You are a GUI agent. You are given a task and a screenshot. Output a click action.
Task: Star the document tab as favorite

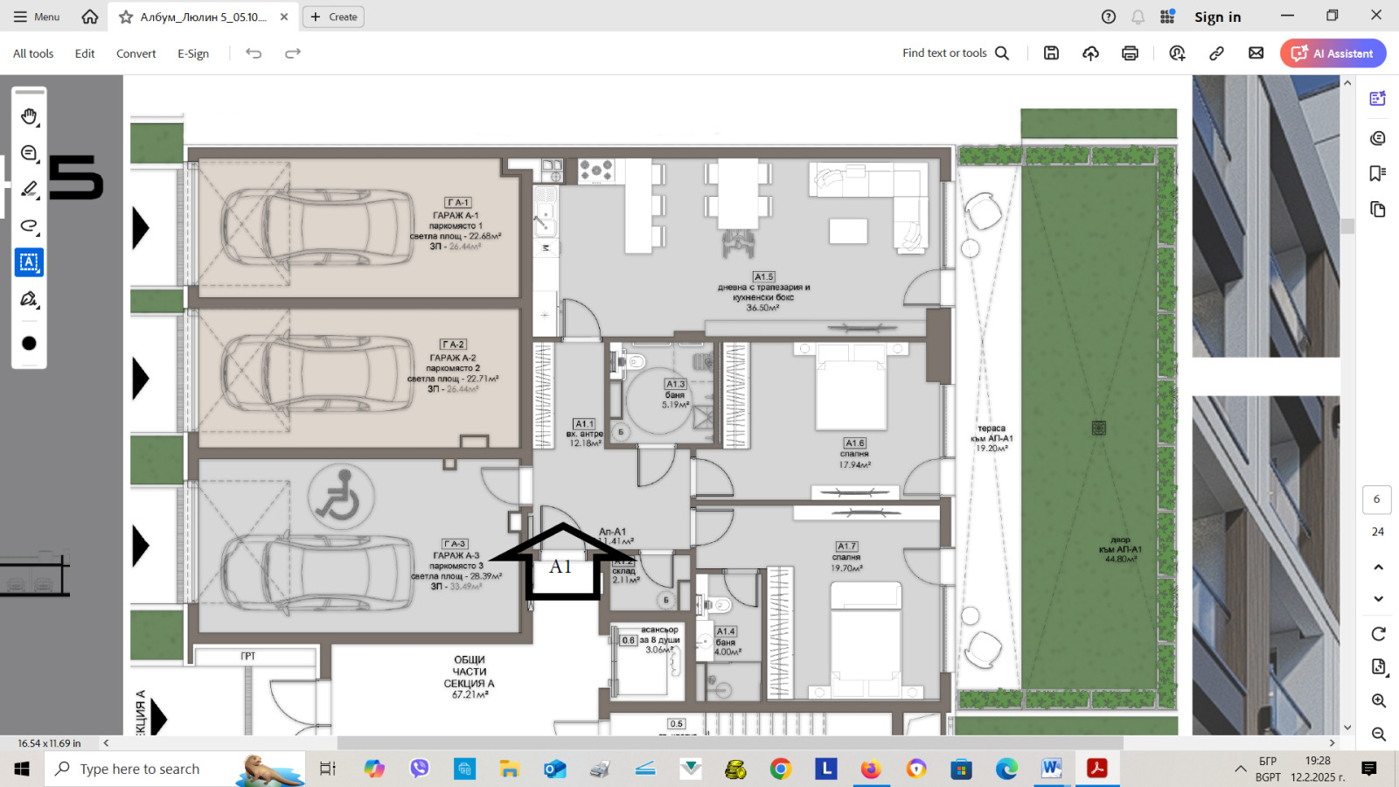pos(126,17)
